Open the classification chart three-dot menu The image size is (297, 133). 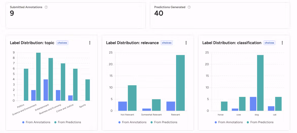pos(282,43)
